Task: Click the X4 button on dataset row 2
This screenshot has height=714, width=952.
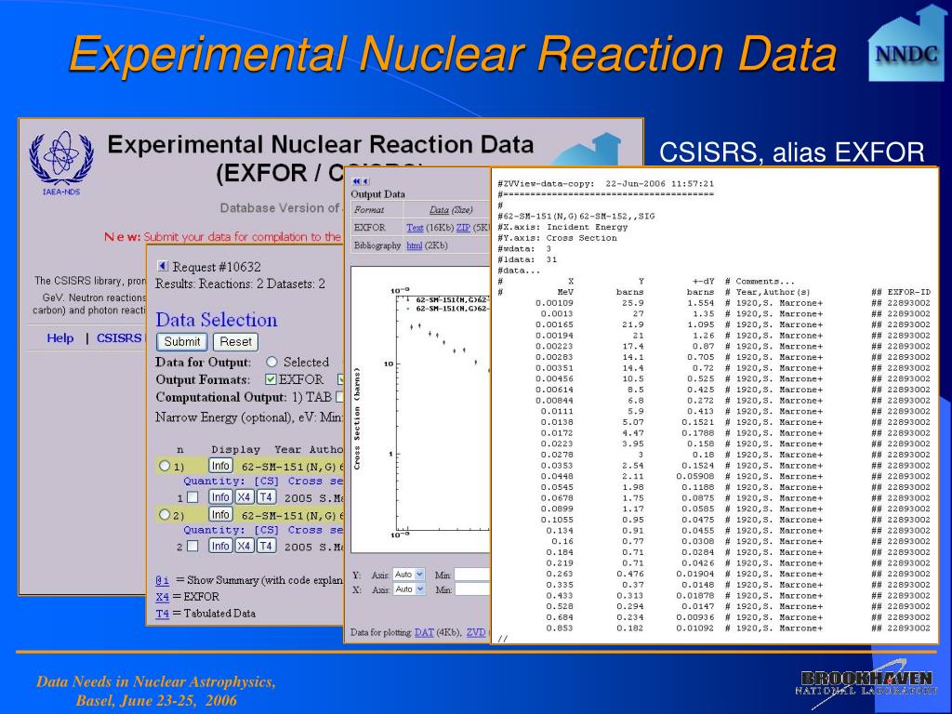Action: pyautogui.click(x=244, y=546)
